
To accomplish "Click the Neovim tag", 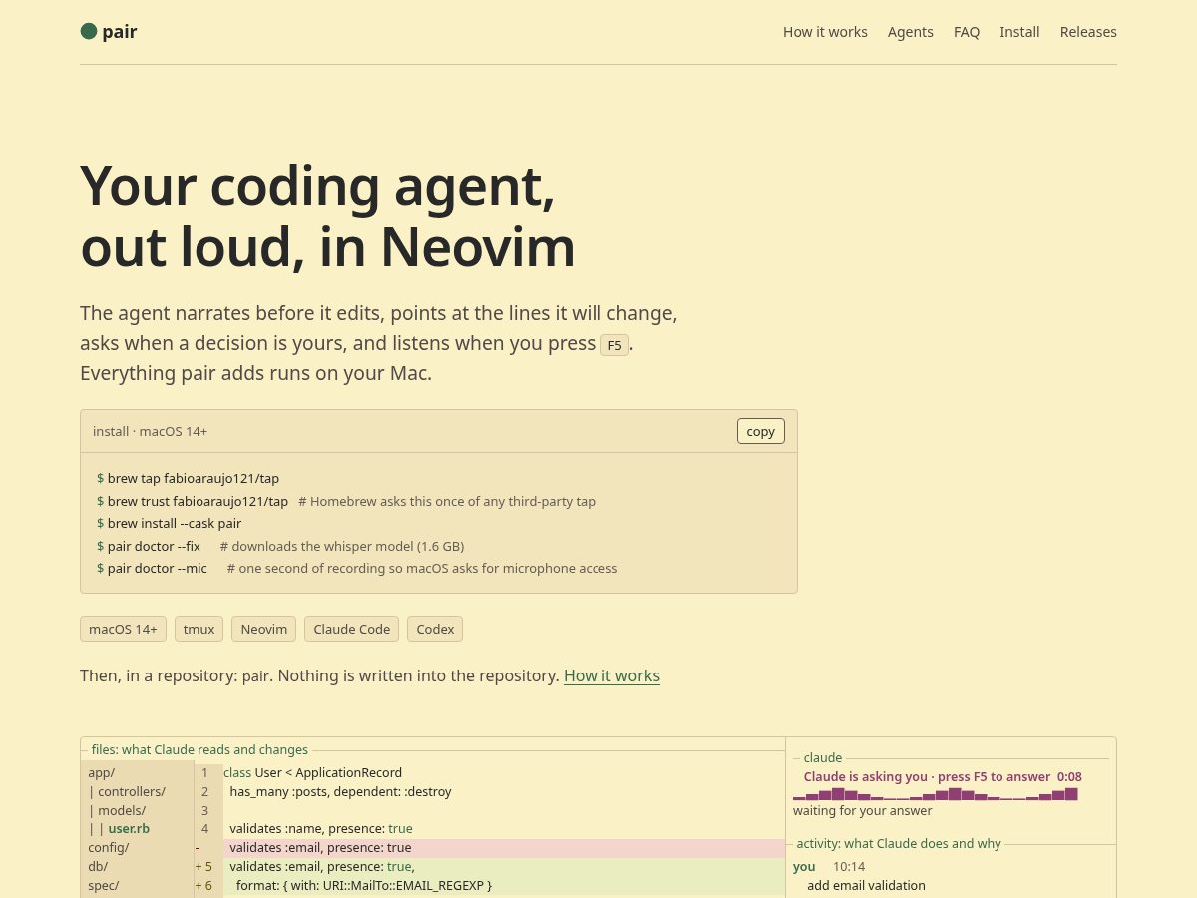I will pyautogui.click(x=264, y=629).
